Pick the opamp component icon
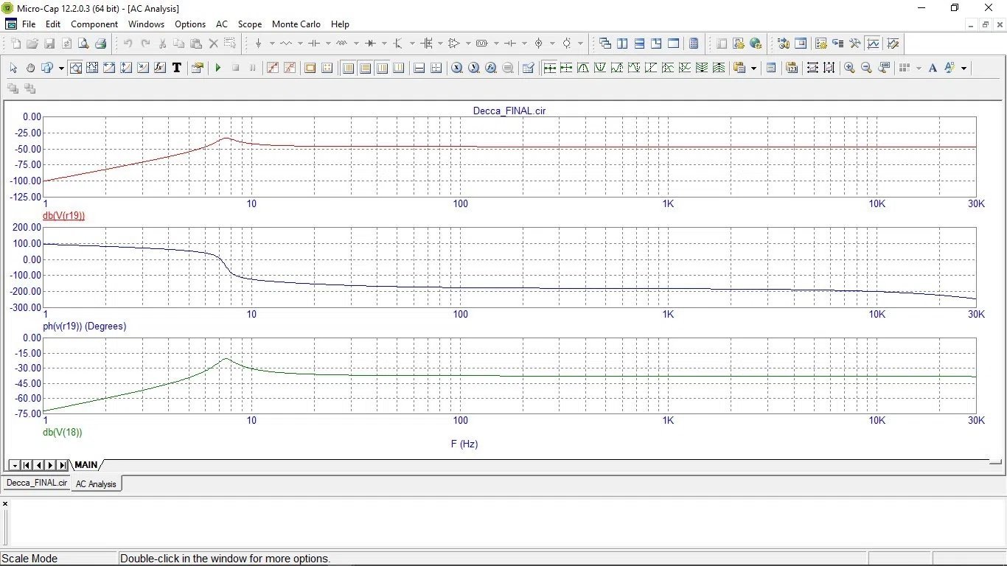Image resolution: width=1007 pixels, height=566 pixels. (454, 43)
